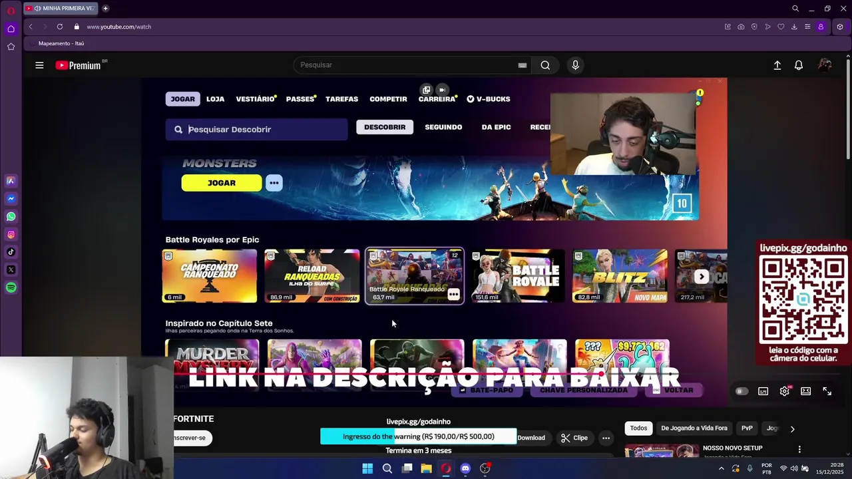852x479 pixels.
Task: Select De Jogando a Vida Fora chip
Action: tap(694, 428)
